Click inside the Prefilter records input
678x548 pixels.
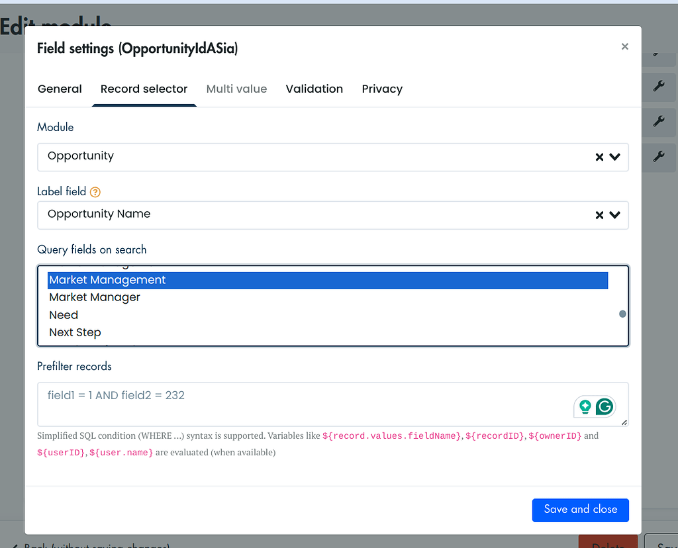pyautogui.click(x=265, y=404)
